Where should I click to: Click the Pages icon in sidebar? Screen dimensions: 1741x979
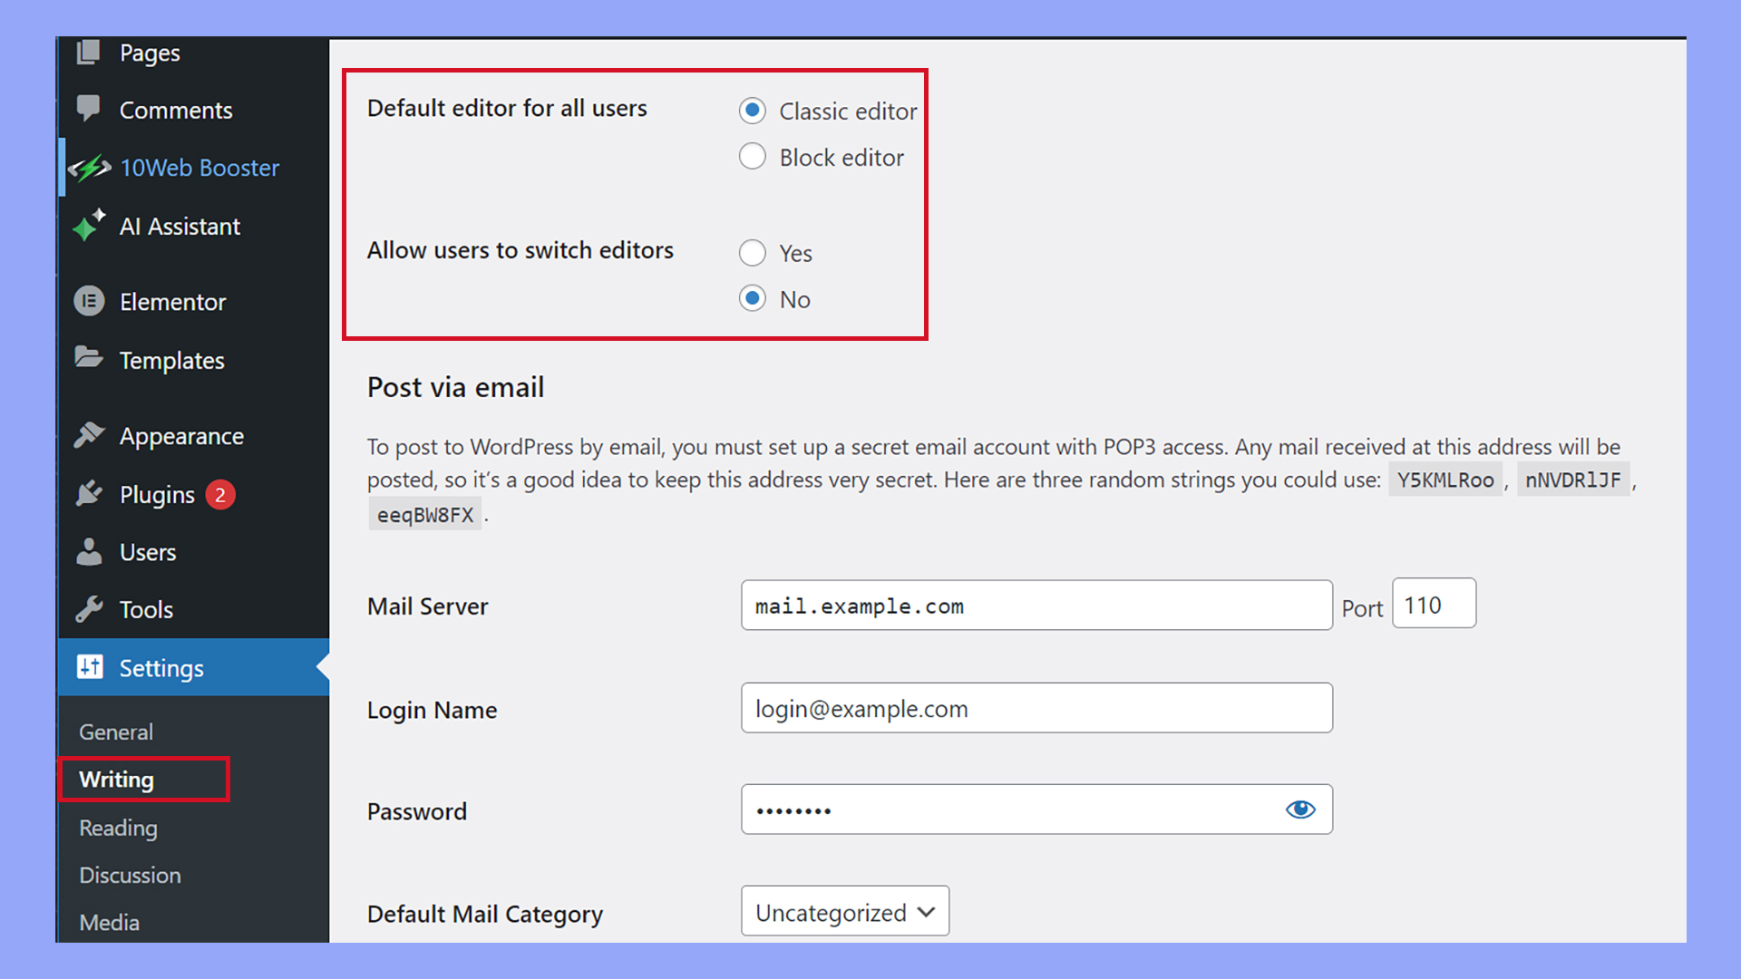click(x=90, y=52)
